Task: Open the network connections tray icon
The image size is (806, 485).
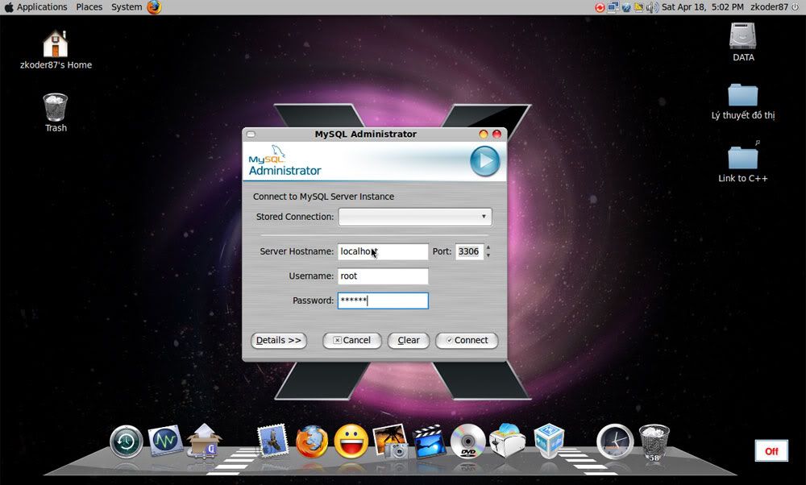Action: (x=613, y=7)
